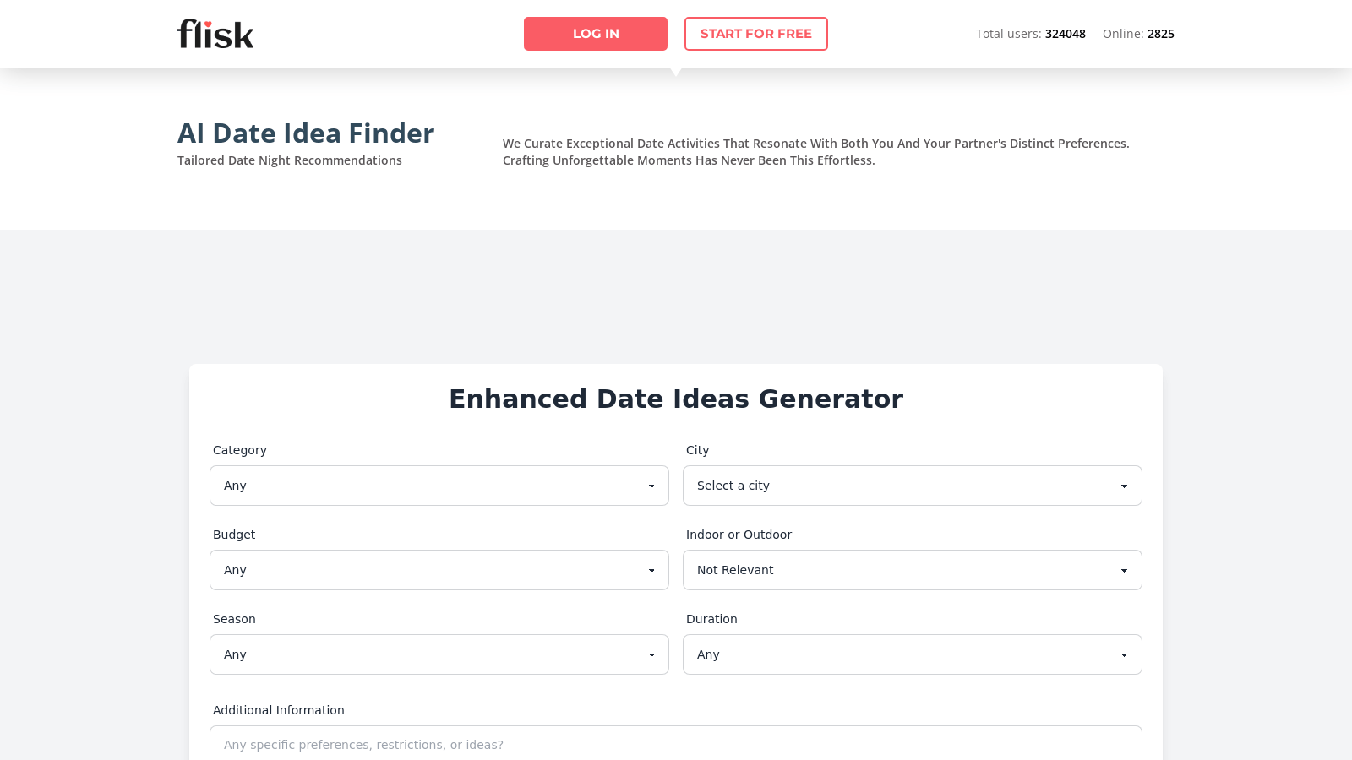This screenshot has height=760, width=1352.
Task: Expand the Indoor or Outdoor dropdown
Action: click(x=913, y=570)
